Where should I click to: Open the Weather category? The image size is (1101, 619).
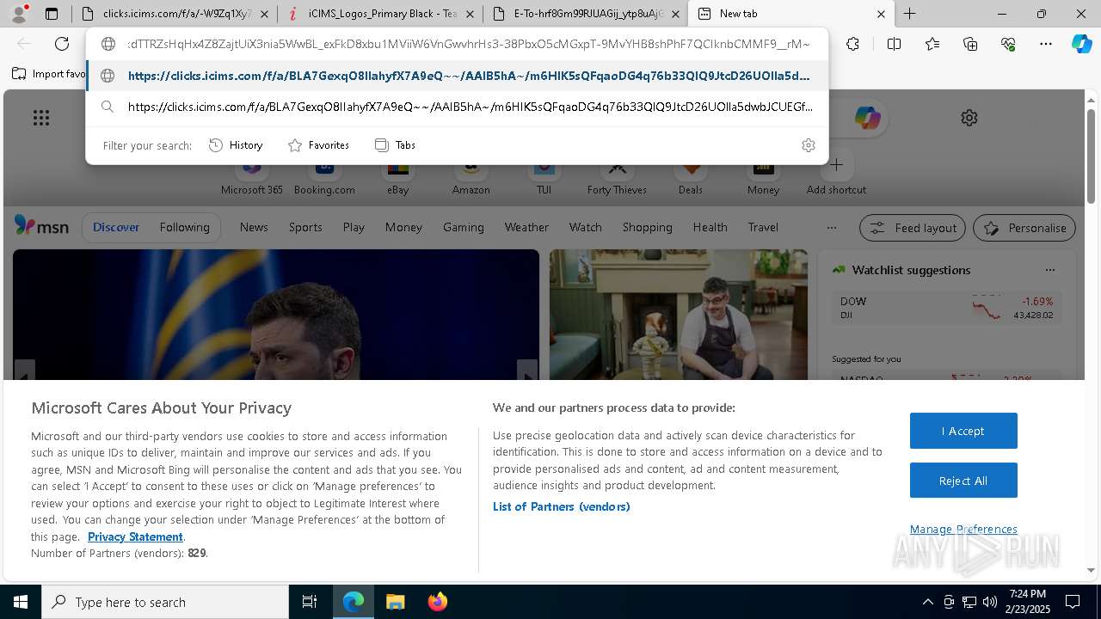[526, 227]
